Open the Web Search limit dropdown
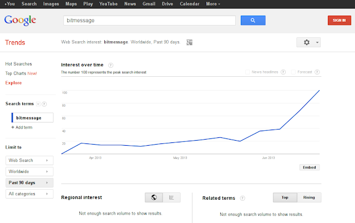The image size is (355, 223). pyautogui.click(x=29, y=160)
